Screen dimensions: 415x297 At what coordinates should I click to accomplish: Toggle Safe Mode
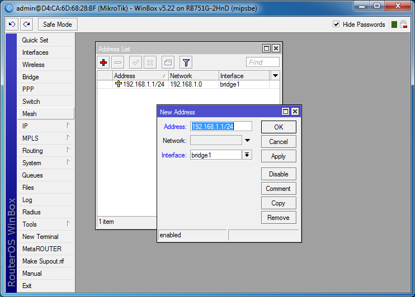tap(58, 25)
